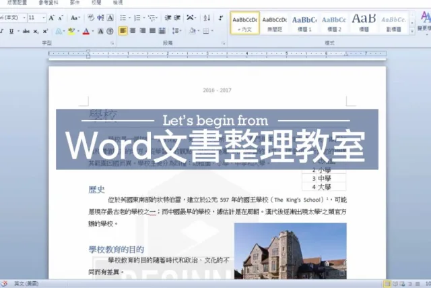The image size is (431, 288).
Task: Toggle italic formatting
Action: (x=1, y=31)
